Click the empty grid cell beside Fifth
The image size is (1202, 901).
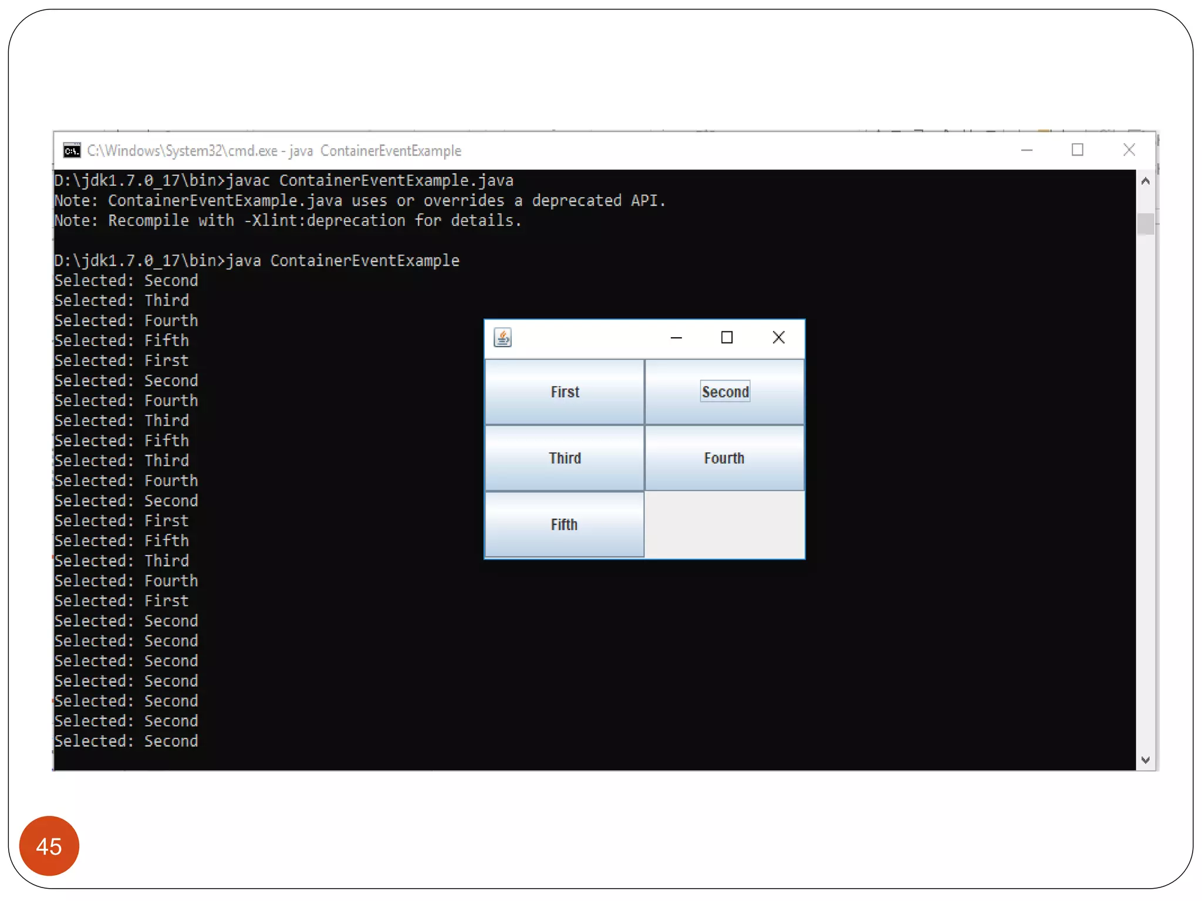tap(724, 524)
